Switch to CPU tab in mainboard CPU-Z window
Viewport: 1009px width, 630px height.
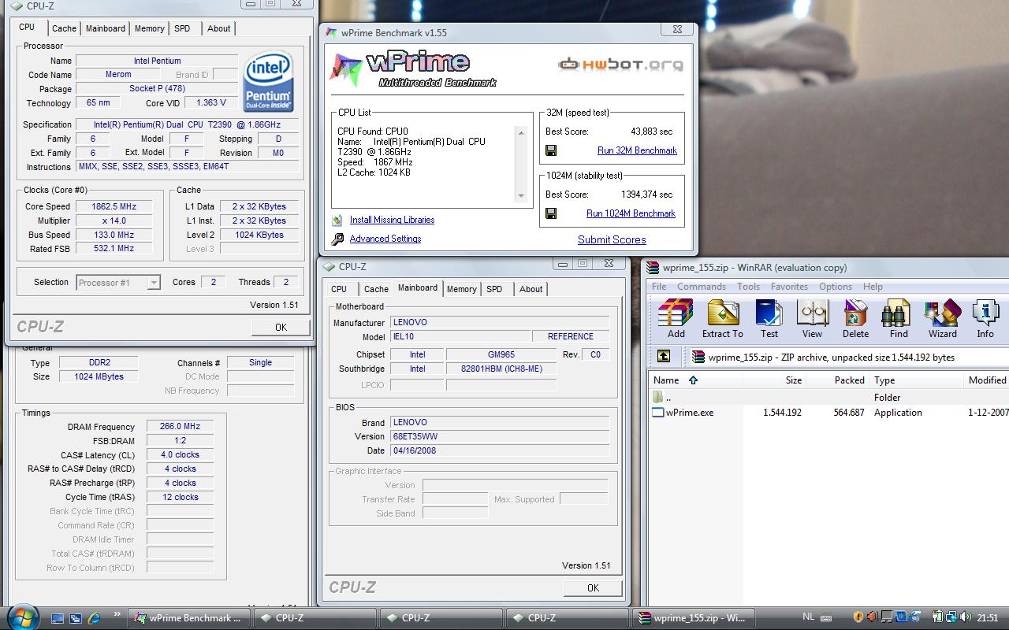339,289
